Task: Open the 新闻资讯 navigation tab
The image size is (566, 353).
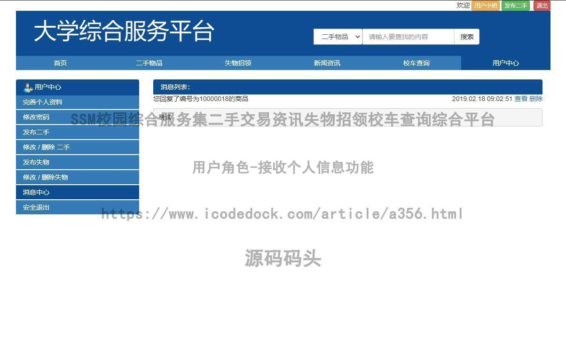Action: point(327,63)
